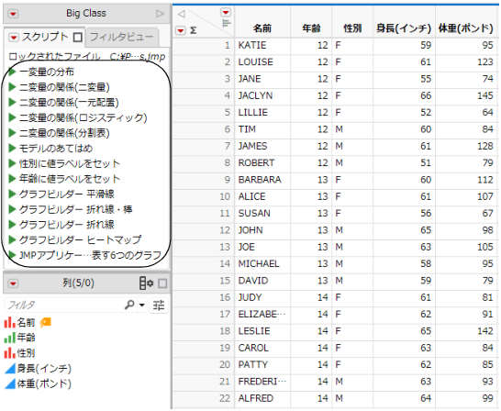Click the Σ summary symbol
501x411 pixels.
point(193,30)
